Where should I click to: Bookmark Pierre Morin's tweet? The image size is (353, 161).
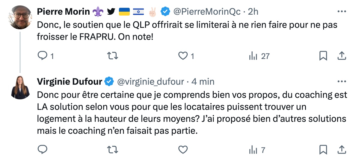click(x=323, y=56)
